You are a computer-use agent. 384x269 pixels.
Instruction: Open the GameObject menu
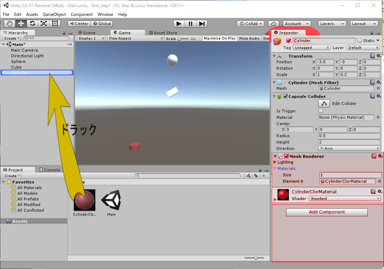point(54,14)
